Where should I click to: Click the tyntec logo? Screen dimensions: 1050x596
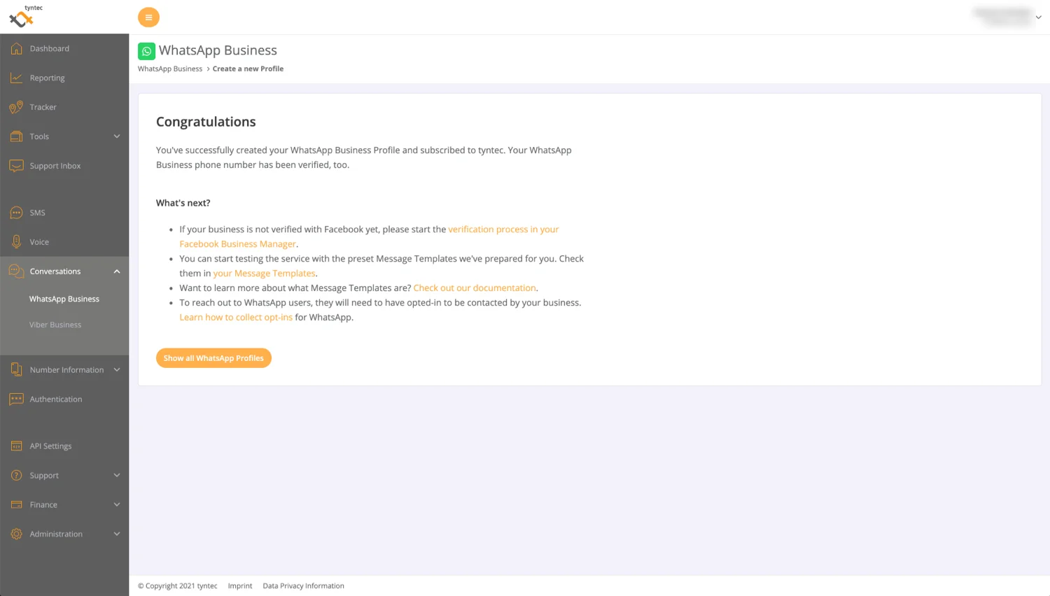coord(25,16)
